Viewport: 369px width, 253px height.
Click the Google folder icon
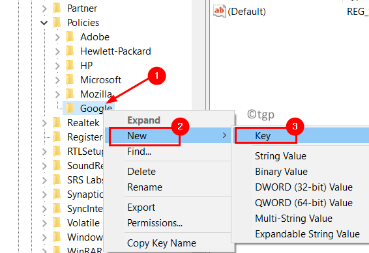70,109
